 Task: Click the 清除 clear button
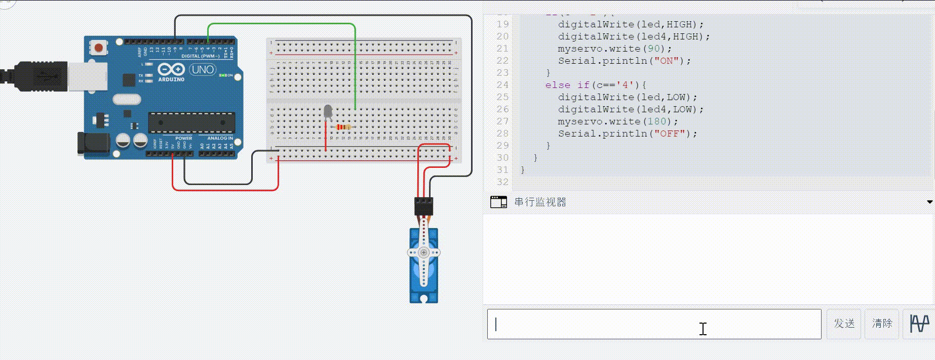pyautogui.click(x=882, y=324)
